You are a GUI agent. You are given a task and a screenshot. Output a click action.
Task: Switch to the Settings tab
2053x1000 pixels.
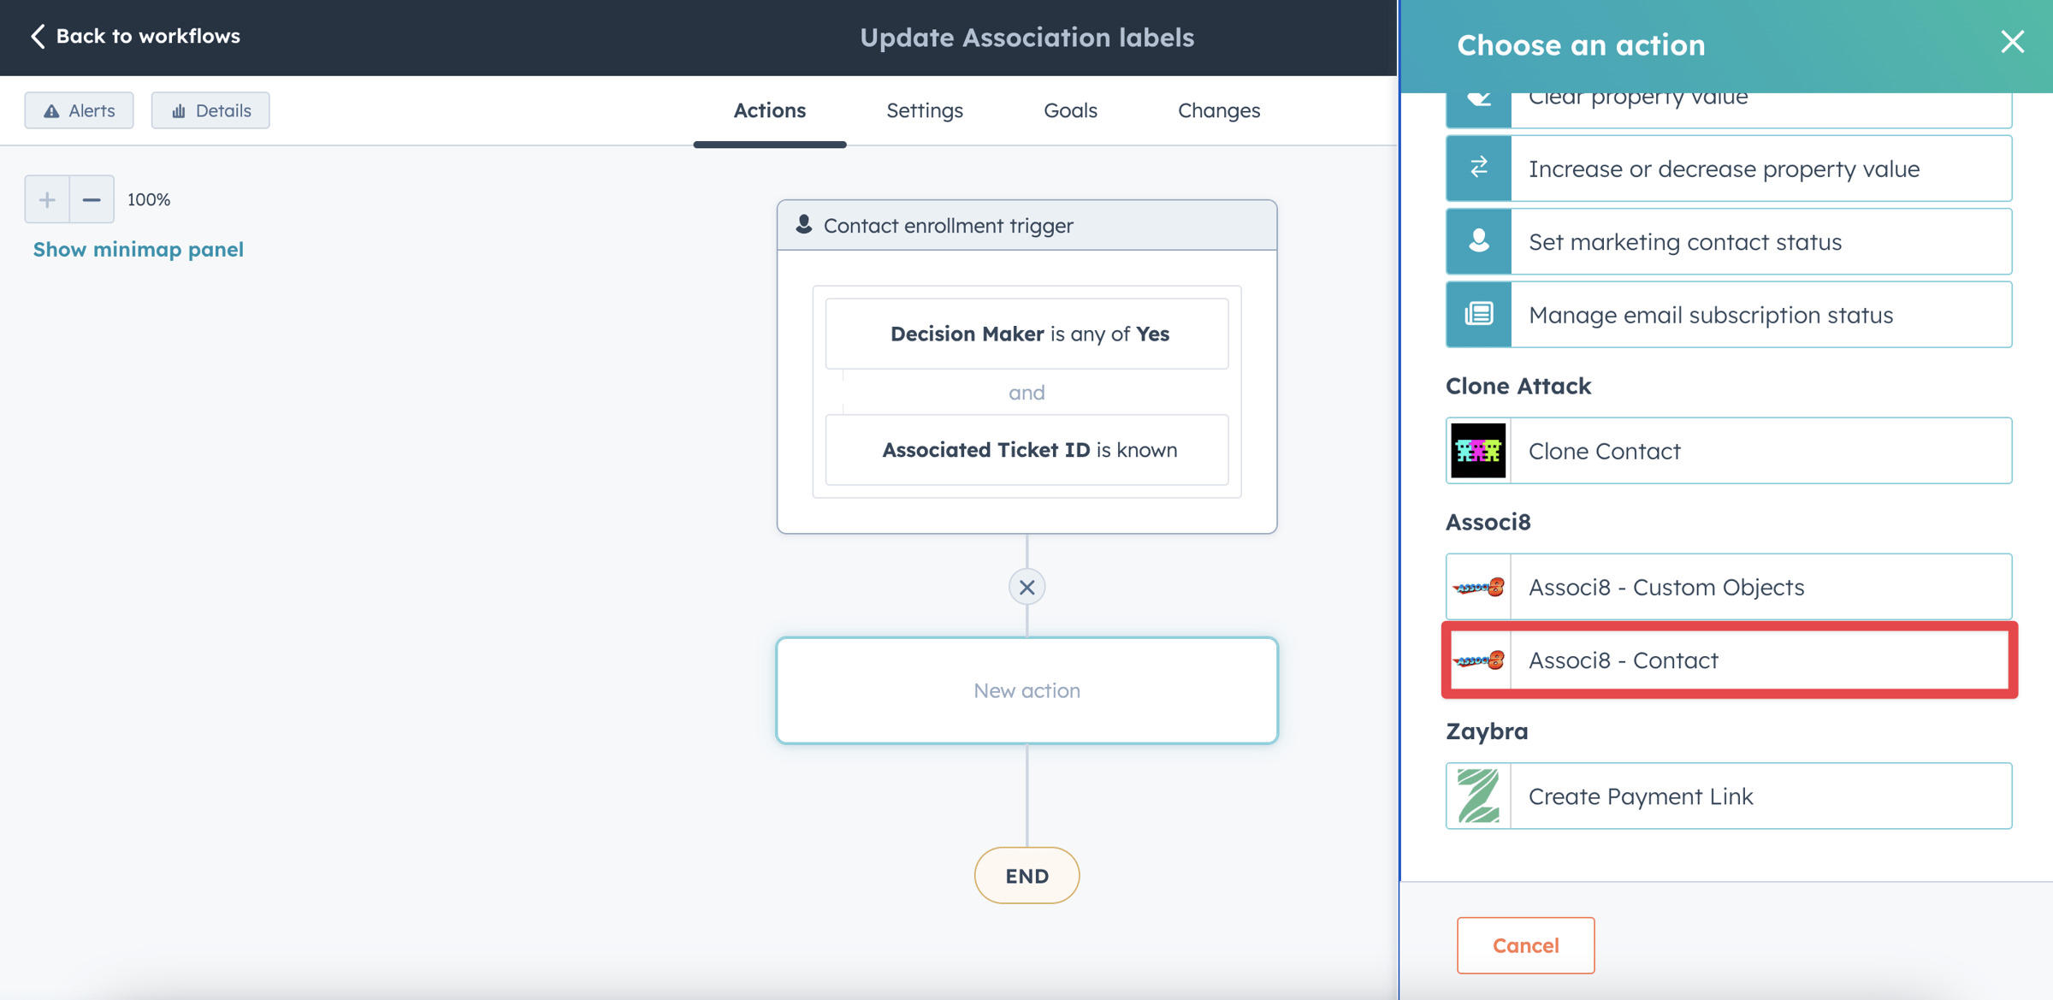click(x=925, y=109)
